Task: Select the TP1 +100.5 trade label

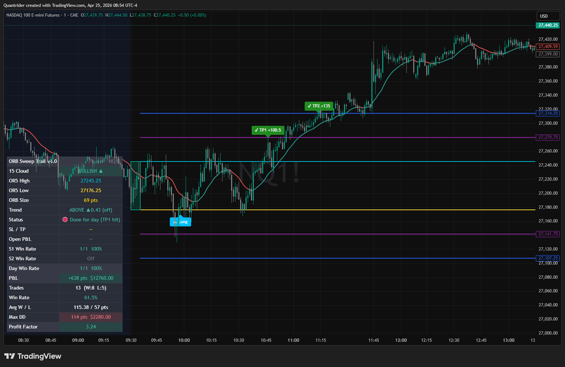Action: 267,130
